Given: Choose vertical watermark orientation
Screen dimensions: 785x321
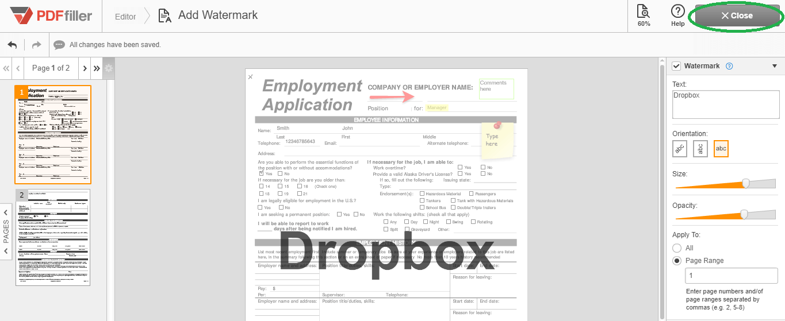Looking at the screenshot, I should [x=700, y=149].
